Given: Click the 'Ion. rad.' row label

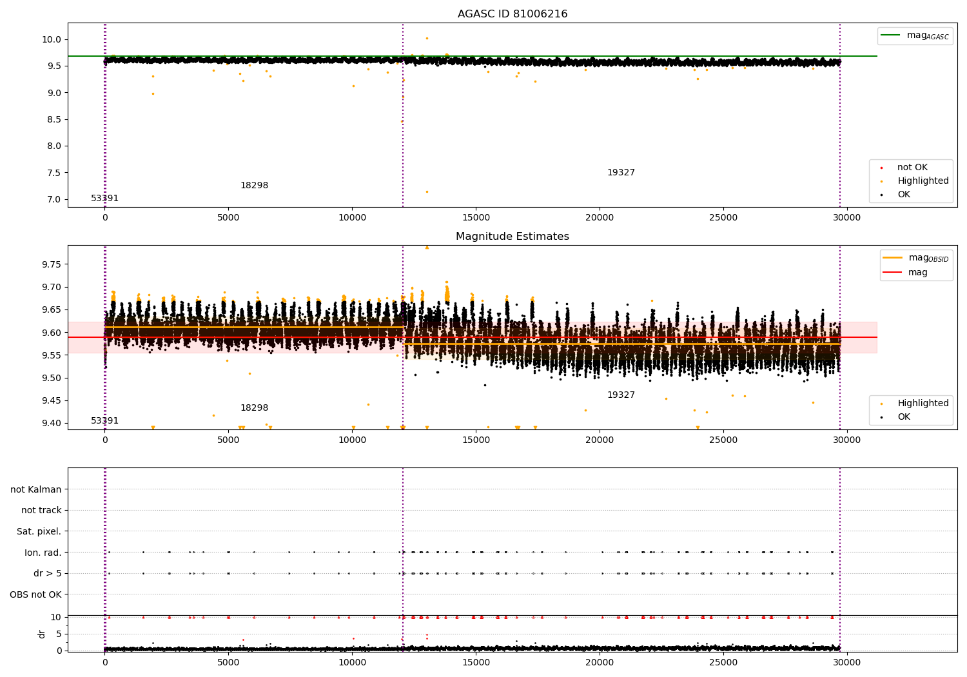Looking at the screenshot, I should 43,553.
